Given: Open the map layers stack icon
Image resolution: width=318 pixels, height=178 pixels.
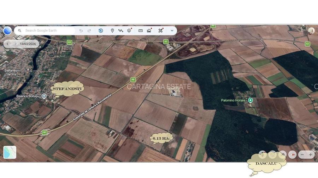Looking at the screenshot, I should coord(129,31).
